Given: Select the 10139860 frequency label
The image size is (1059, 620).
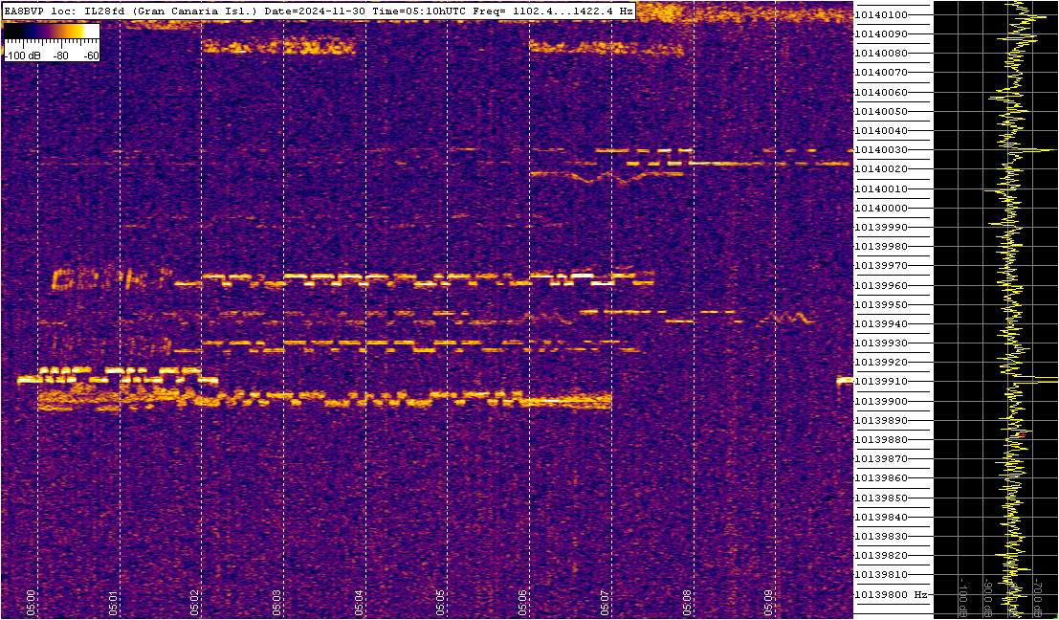Looking at the screenshot, I should tap(881, 478).
